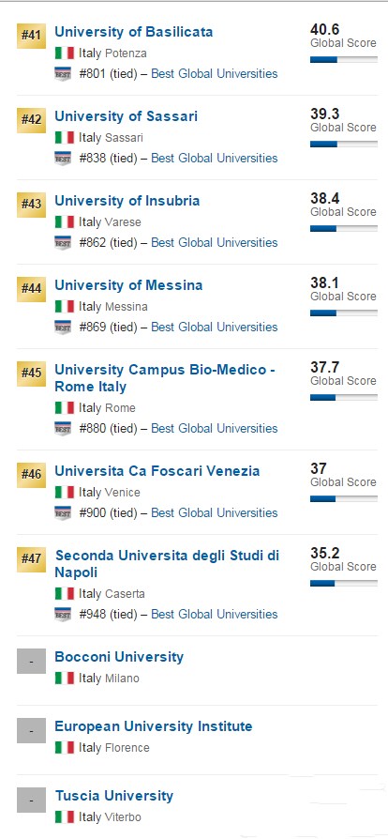Image resolution: width=388 pixels, height=839 pixels.
Task: Click the Italy flag beside Viterbo
Action: point(64,817)
